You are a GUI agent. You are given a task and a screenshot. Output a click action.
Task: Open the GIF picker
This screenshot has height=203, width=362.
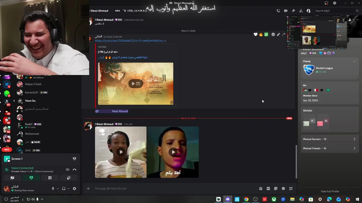click(268, 189)
